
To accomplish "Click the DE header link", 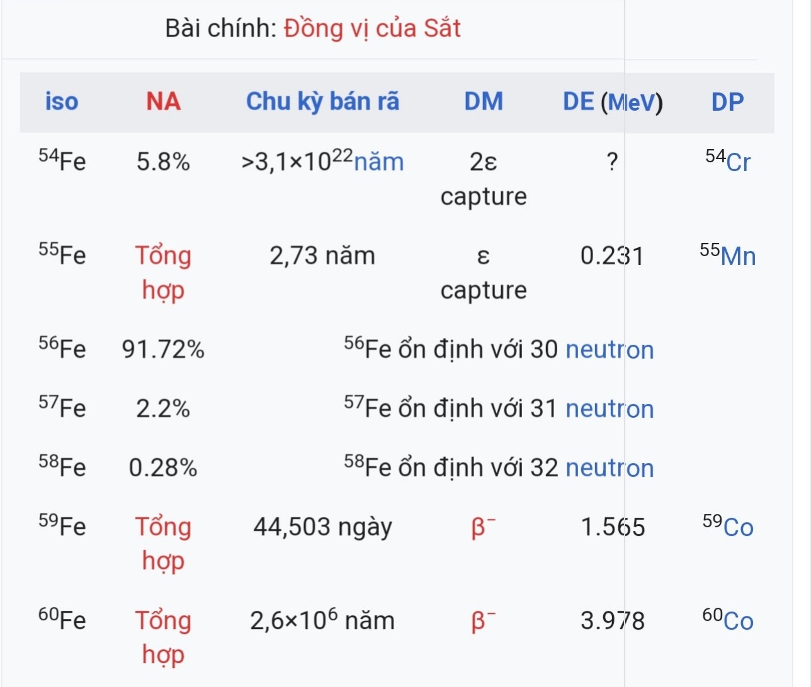I will pyautogui.click(x=578, y=102).
